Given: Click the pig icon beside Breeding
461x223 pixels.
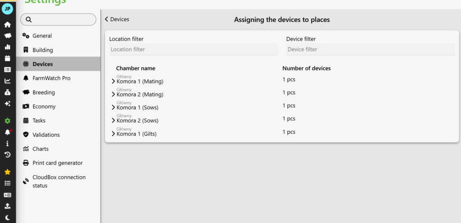Looking at the screenshot, I should tap(26, 92).
